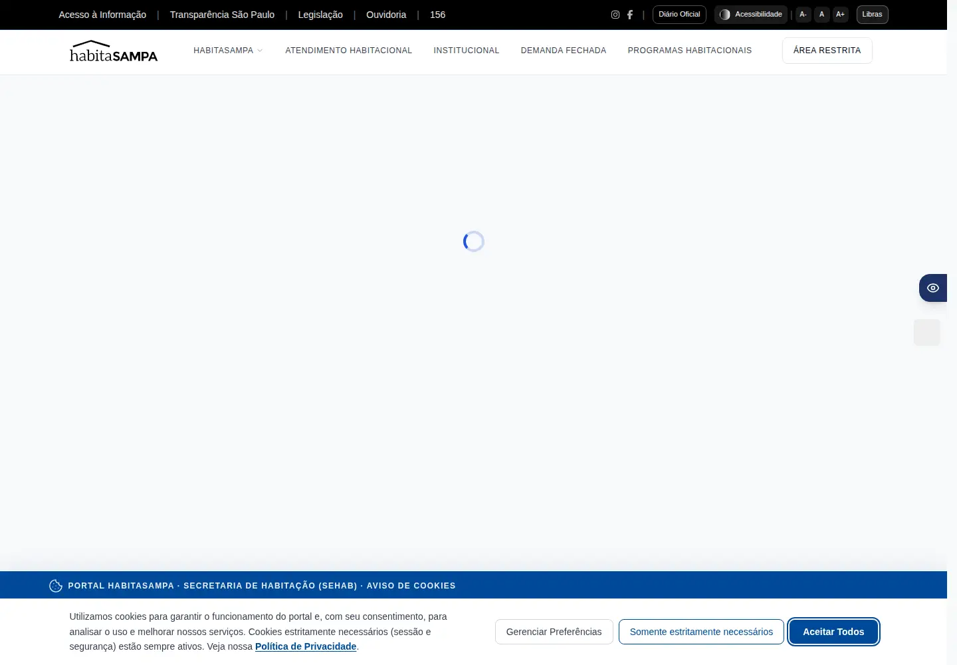Click the Área Restrita button

(827, 51)
